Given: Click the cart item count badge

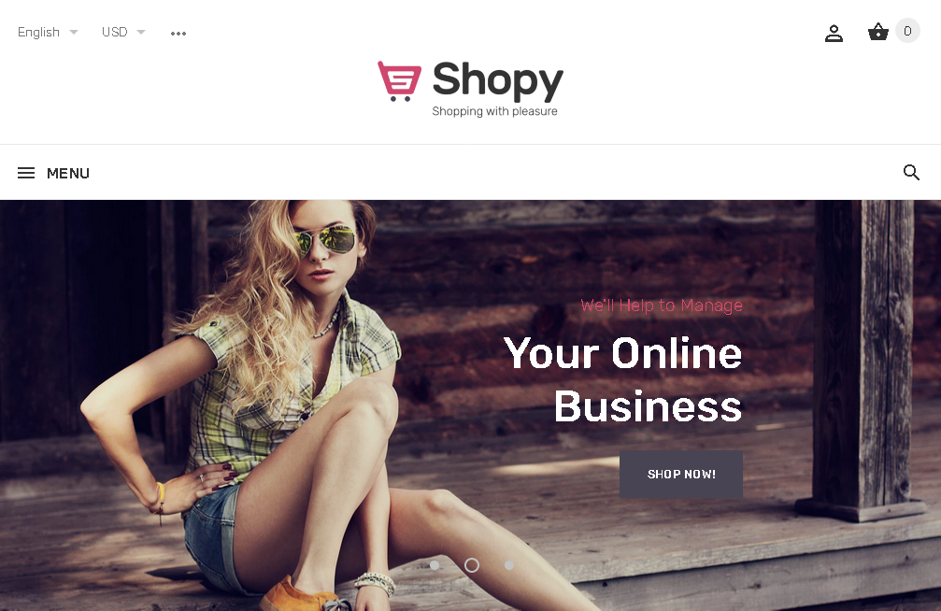Looking at the screenshot, I should [907, 31].
